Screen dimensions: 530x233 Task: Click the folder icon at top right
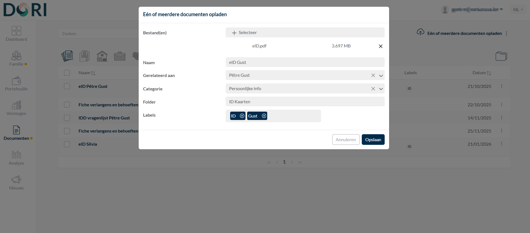501,56
